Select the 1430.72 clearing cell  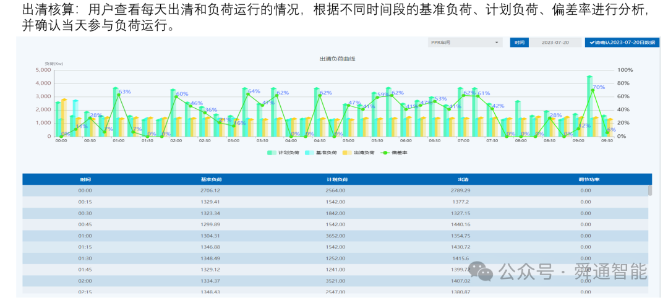tap(462, 247)
